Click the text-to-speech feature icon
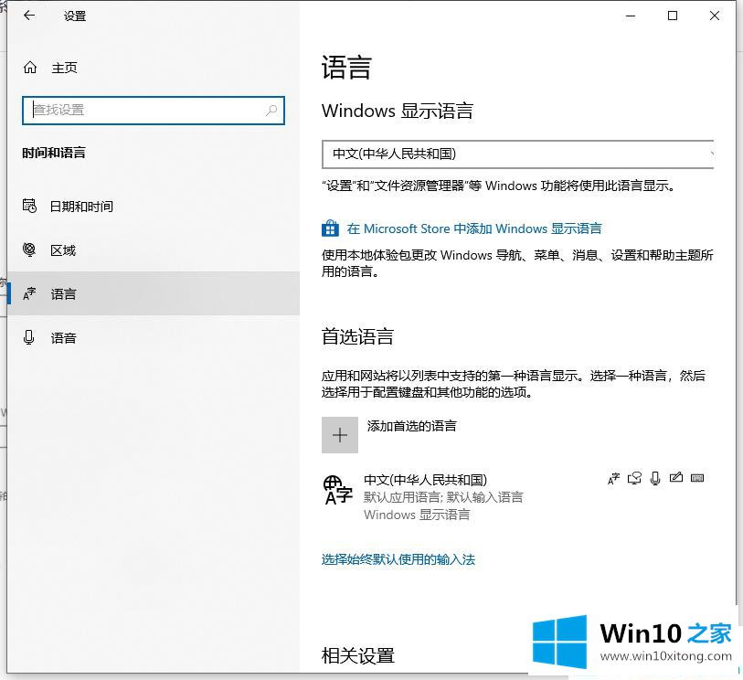Image resolution: width=743 pixels, height=680 pixels. pyautogui.click(x=634, y=479)
